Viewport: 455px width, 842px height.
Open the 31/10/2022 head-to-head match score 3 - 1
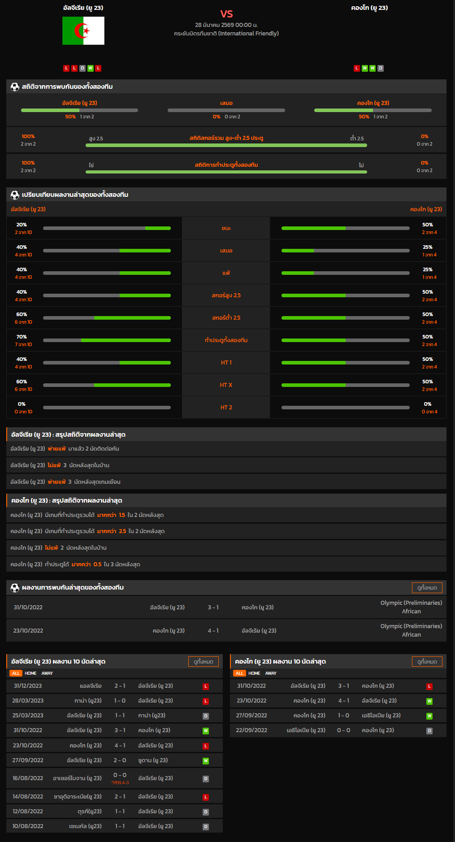[x=213, y=607]
